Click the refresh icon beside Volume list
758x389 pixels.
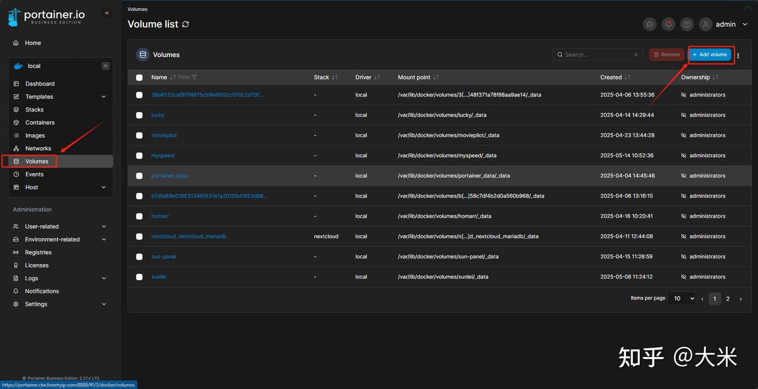(185, 24)
